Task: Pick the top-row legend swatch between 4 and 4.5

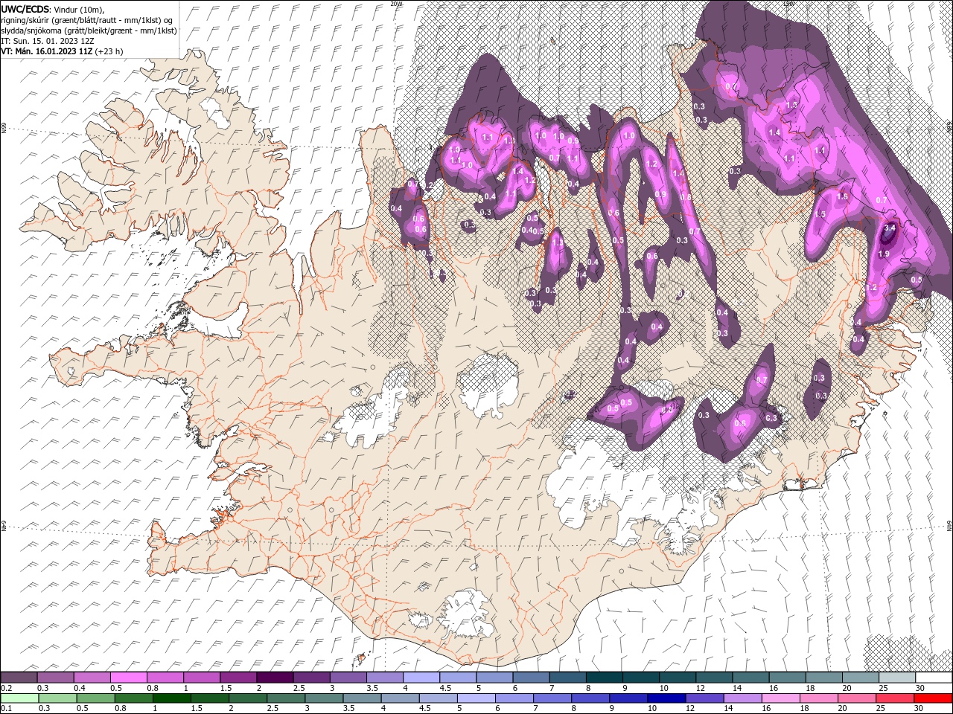Action: click(421, 677)
